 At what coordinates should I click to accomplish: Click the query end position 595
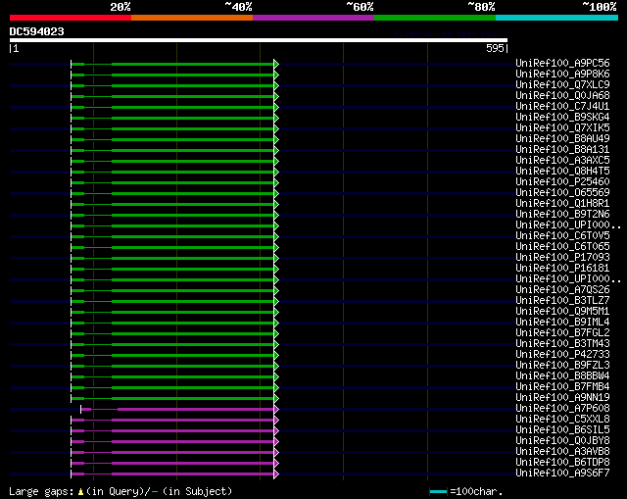click(x=495, y=48)
